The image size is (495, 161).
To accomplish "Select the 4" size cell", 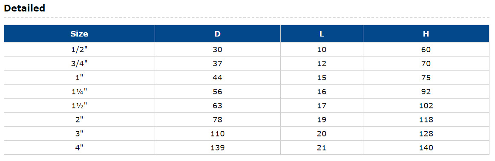I will [79, 147].
